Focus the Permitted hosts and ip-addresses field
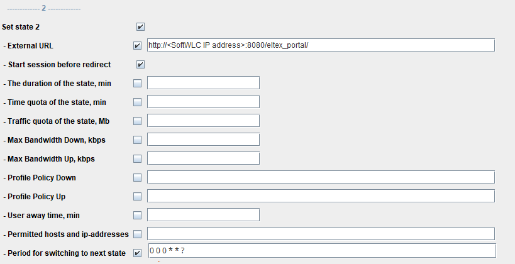Viewport: 515px width, 264px height. tap(321, 234)
